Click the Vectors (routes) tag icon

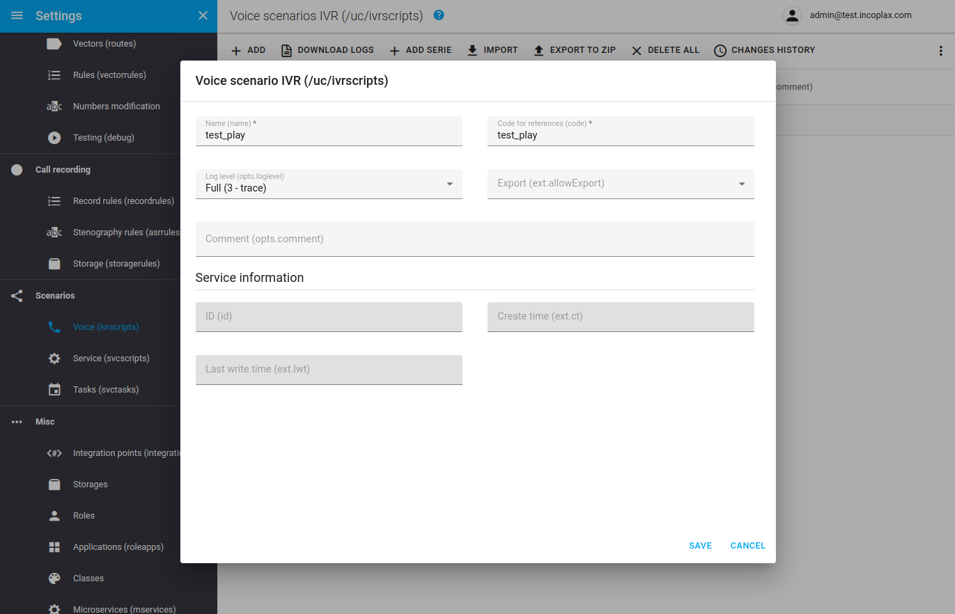tap(54, 44)
